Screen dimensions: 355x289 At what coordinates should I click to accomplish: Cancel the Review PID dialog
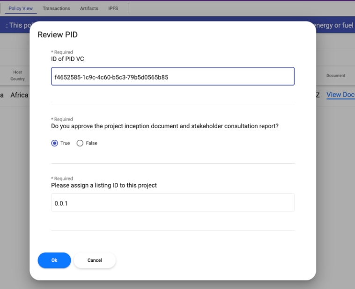click(95, 260)
